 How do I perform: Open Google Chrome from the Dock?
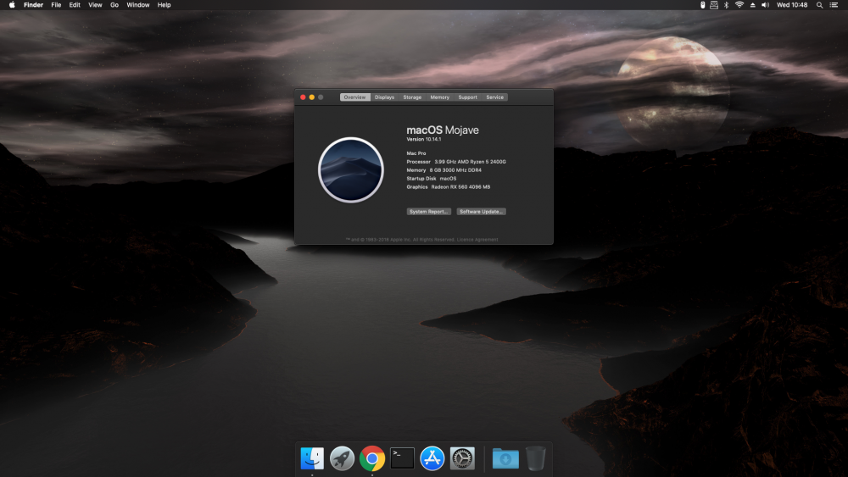coord(372,458)
